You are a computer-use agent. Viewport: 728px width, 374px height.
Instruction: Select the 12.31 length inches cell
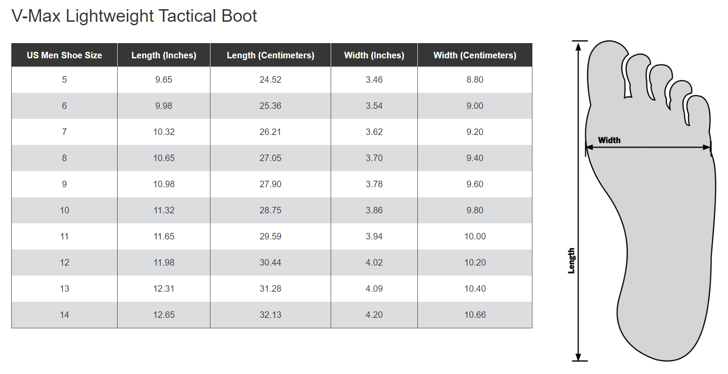164,289
